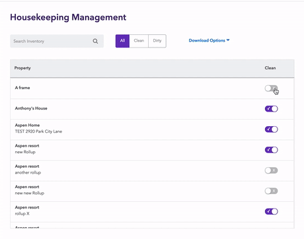This screenshot has height=239, width=304.
Task: Focus the Search Inventory field
Action: pyautogui.click(x=57, y=41)
